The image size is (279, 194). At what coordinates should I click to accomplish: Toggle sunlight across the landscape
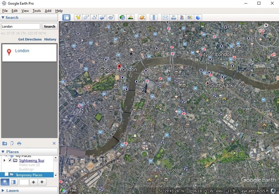(130, 17)
